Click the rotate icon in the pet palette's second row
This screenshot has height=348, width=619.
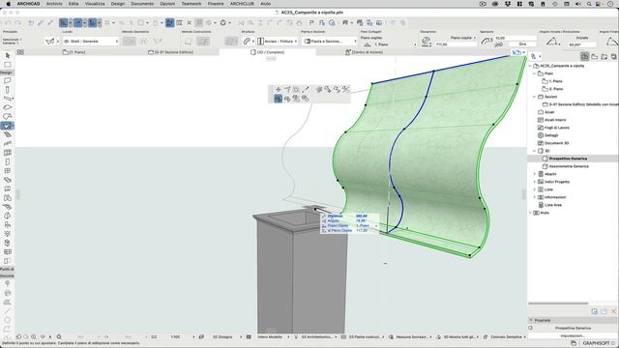(x=287, y=99)
